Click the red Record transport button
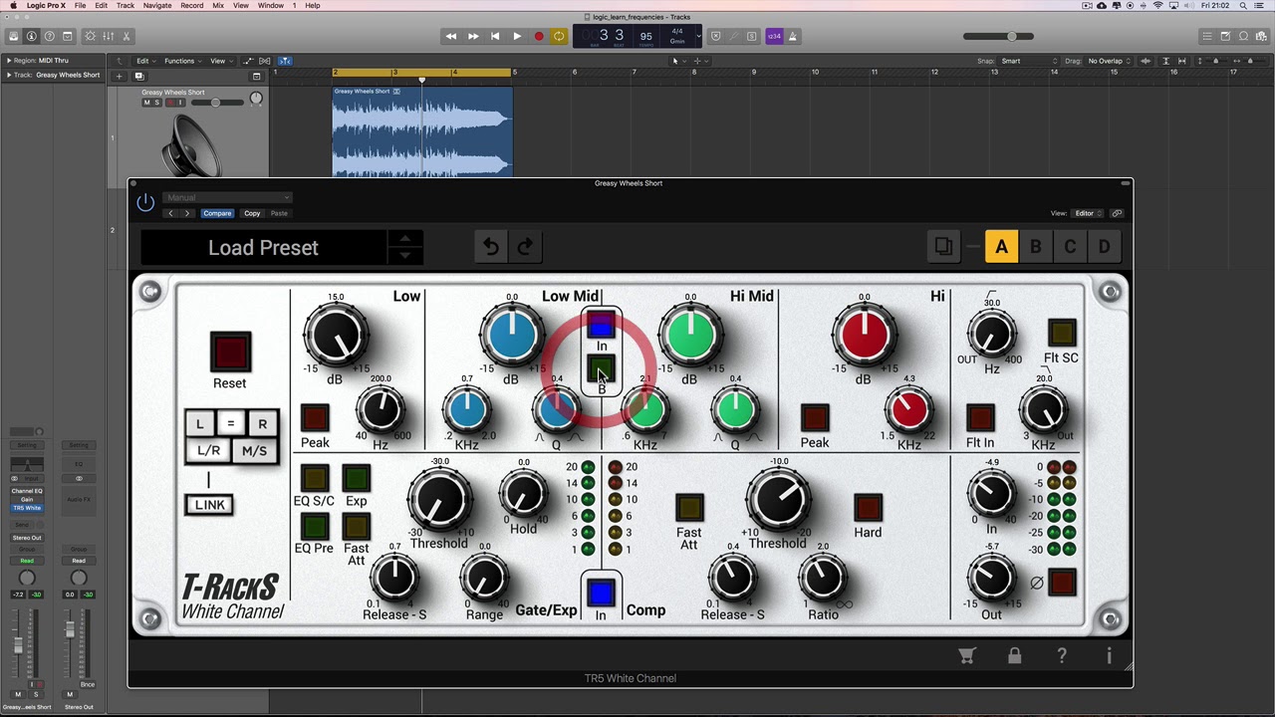The height and width of the screenshot is (717, 1275). coord(539,36)
